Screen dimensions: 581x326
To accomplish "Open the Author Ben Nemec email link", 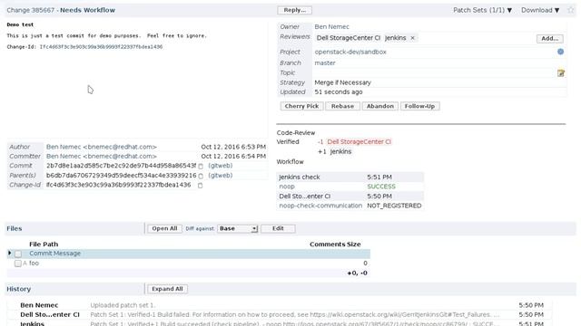I will pos(102,147).
